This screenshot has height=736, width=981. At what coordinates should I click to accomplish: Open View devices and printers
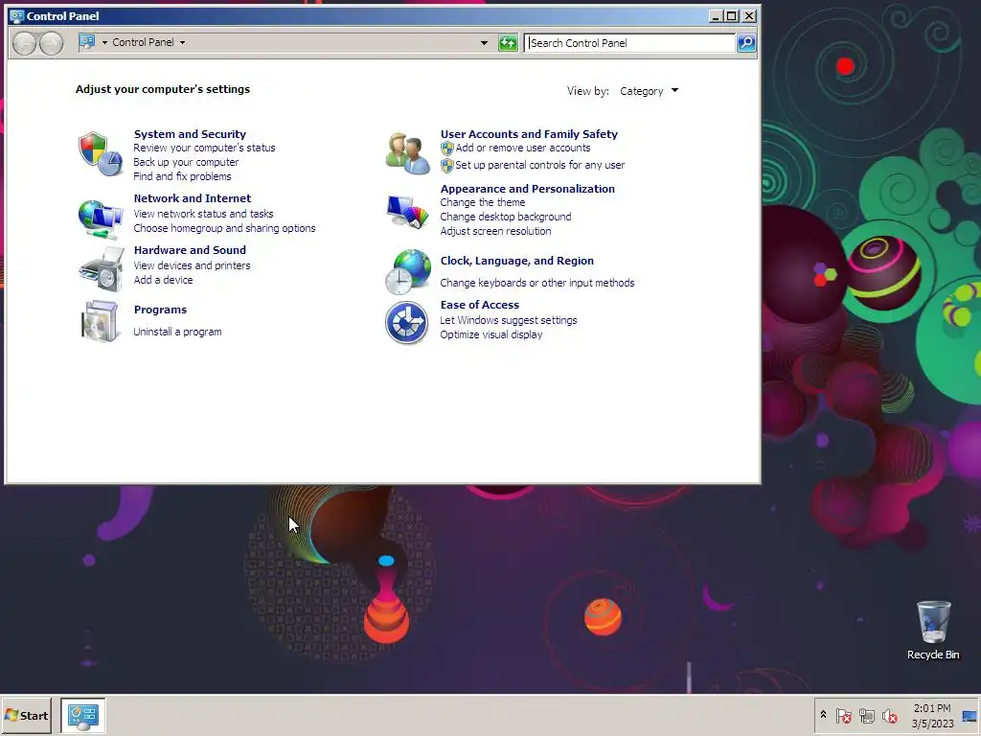pyautogui.click(x=192, y=266)
